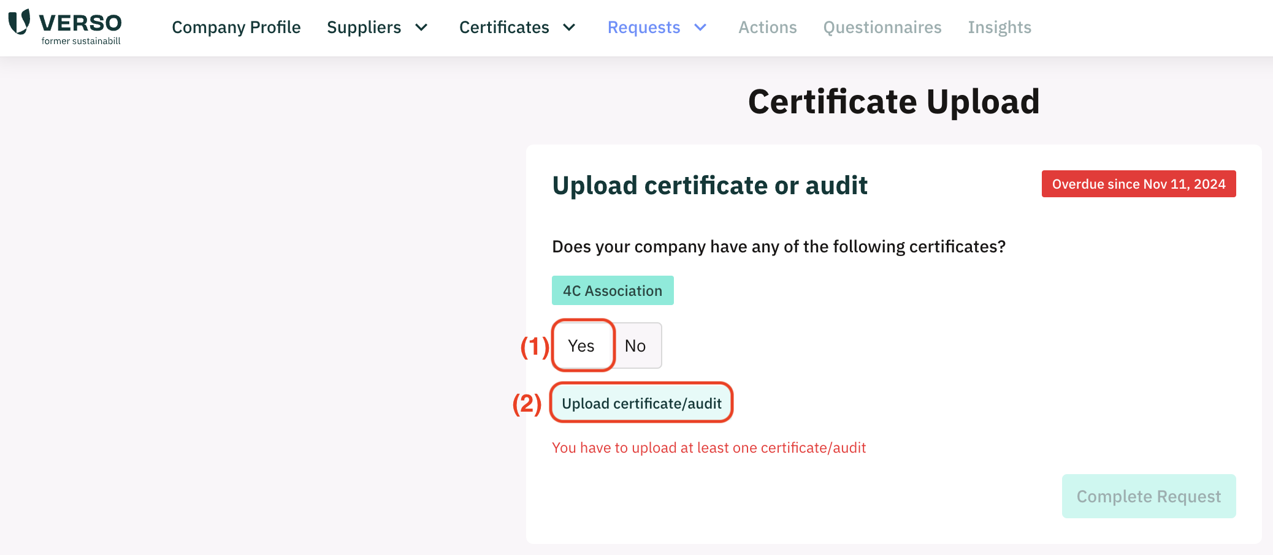
Task: Click the red upload-required error message
Action: (709, 448)
